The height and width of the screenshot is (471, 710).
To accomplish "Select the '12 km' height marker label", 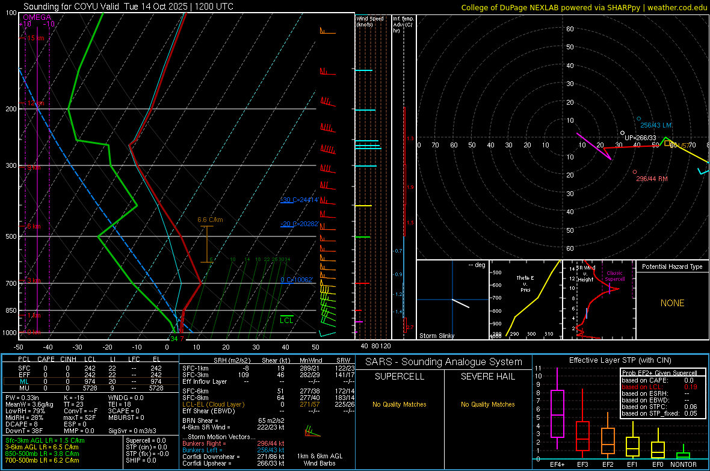I will coord(35,103).
